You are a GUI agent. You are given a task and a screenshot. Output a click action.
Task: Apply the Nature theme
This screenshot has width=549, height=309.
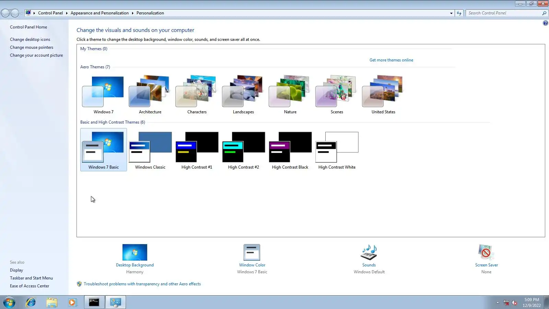click(x=290, y=94)
